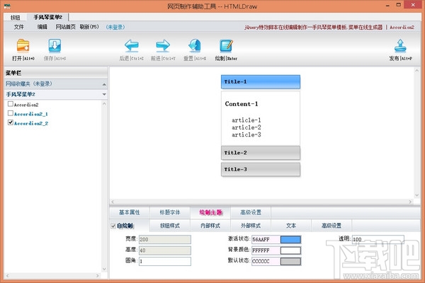Toggle the Accordion2 checkbox
Screen dimensions: 425x283
point(11,104)
